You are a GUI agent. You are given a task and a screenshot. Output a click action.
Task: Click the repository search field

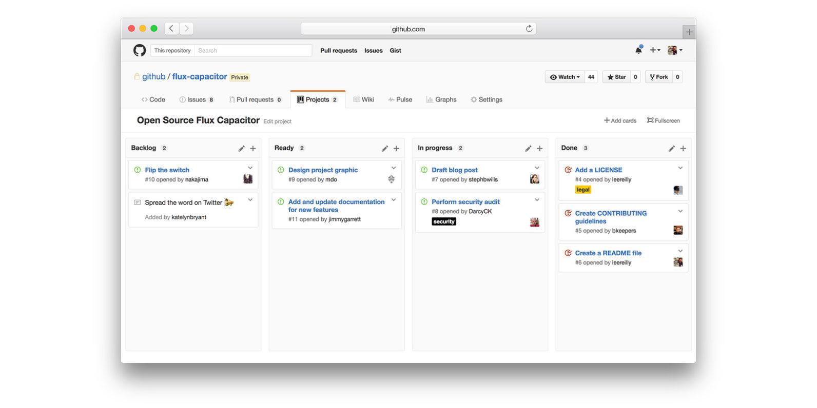(x=252, y=50)
